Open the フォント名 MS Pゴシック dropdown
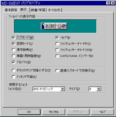The image size is (116, 117). pos(63,89)
